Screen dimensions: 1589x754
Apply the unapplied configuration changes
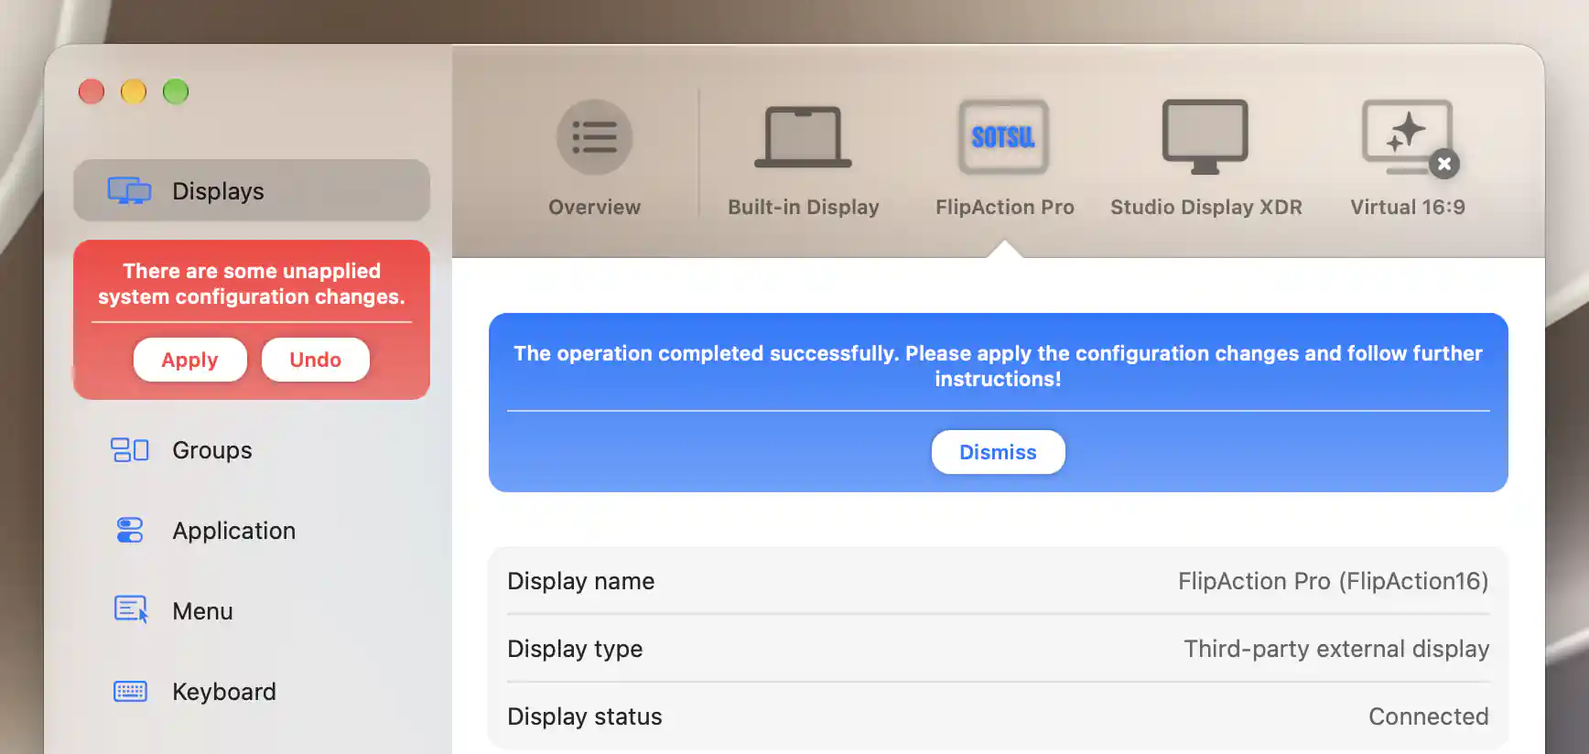click(189, 360)
